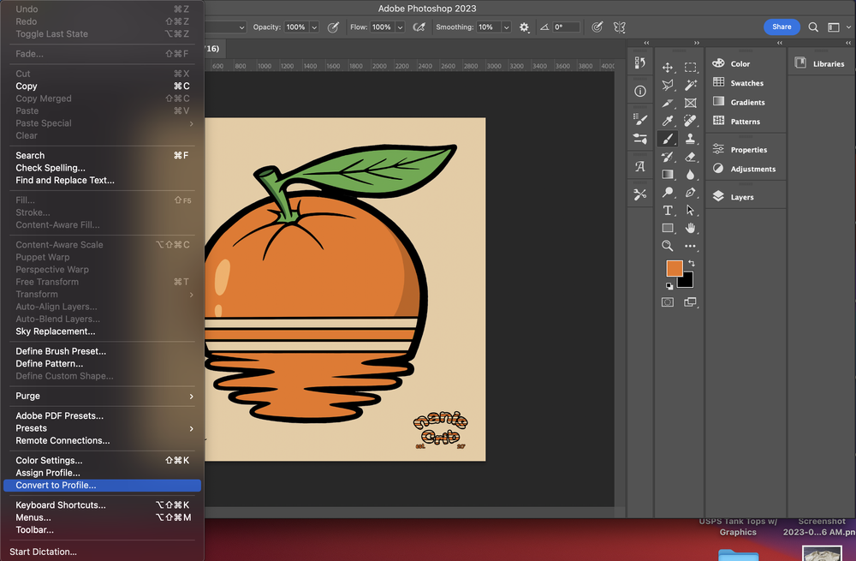Image resolution: width=856 pixels, height=561 pixels.
Task: Select the Clone Stamp tool
Action: click(690, 139)
